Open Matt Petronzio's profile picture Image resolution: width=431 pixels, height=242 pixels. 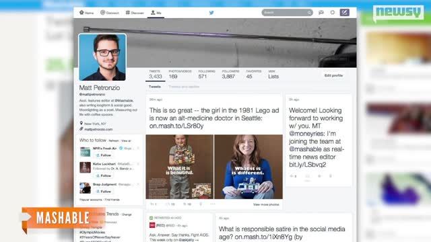pyautogui.click(x=102, y=57)
